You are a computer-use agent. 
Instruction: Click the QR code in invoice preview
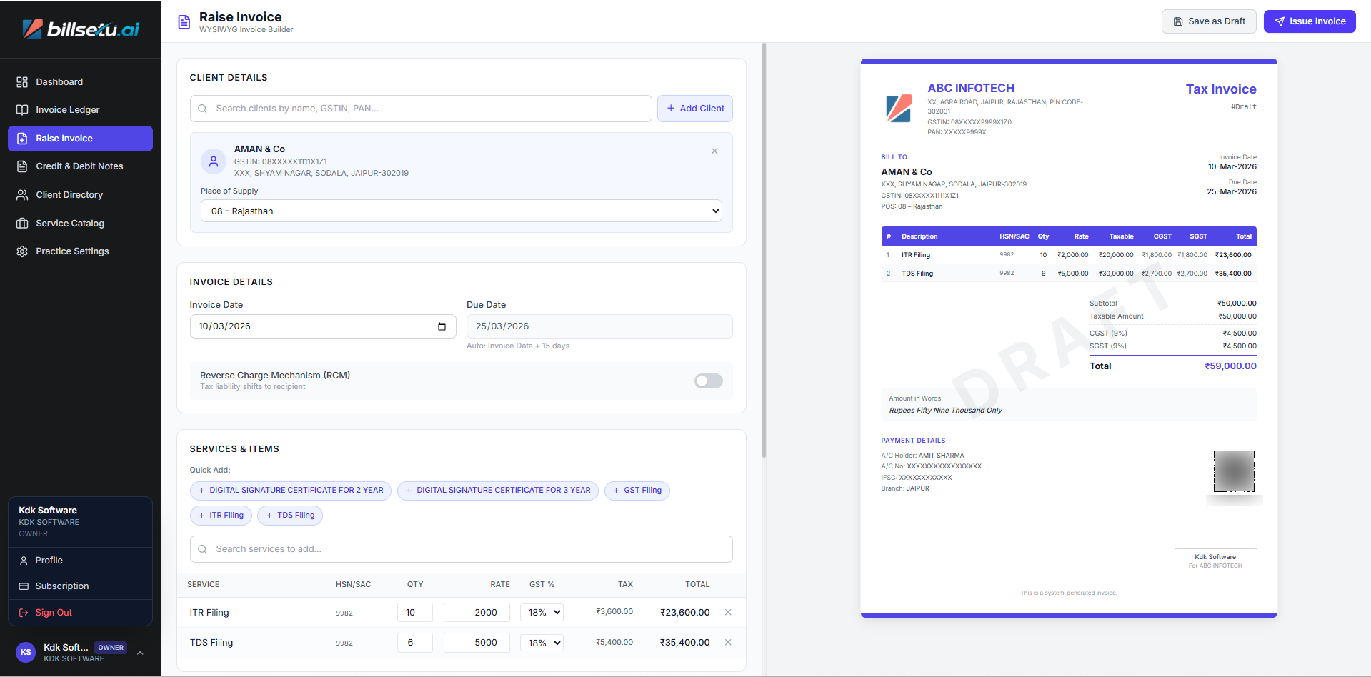(1234, 471)
